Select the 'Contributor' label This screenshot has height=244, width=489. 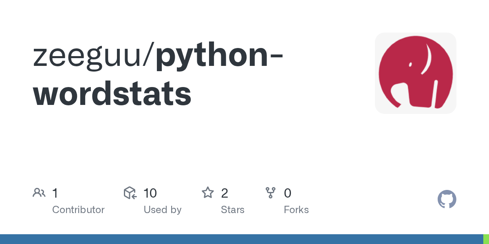click(78, 210)
